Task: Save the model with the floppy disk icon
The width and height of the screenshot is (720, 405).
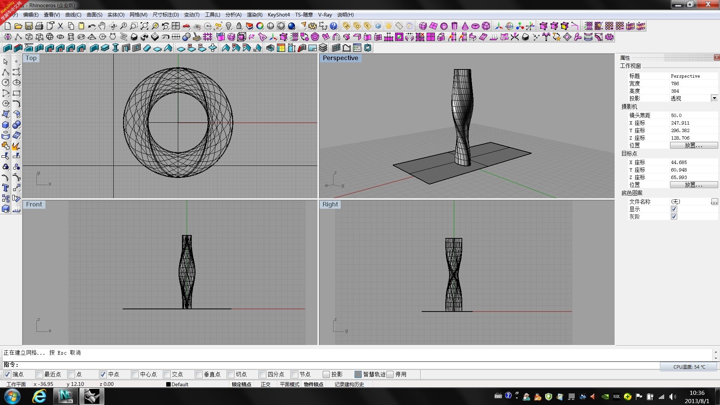Action: (29, 26)
